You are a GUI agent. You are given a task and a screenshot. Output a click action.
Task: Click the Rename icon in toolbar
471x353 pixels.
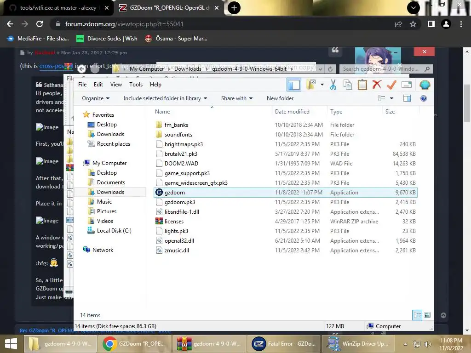(x=406, y=85)
